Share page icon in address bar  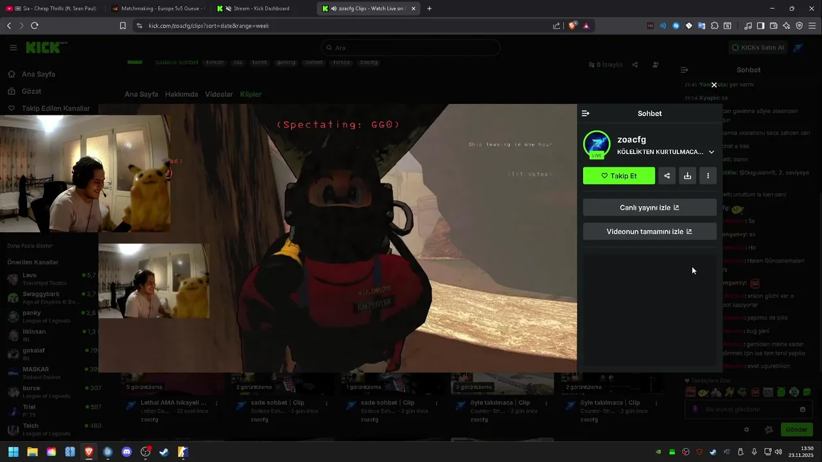556,26
